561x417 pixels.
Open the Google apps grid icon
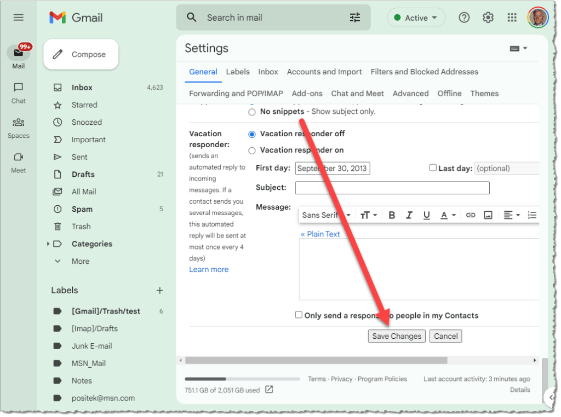[x=512, y=18]
